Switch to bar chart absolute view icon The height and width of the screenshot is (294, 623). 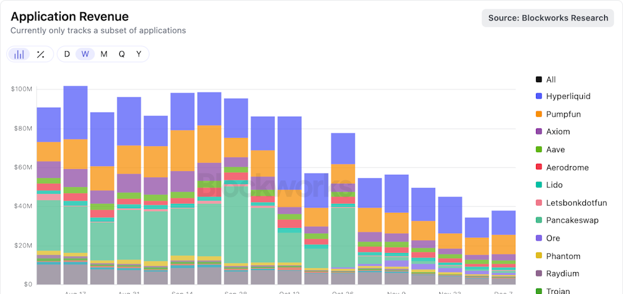click(19, 54)
